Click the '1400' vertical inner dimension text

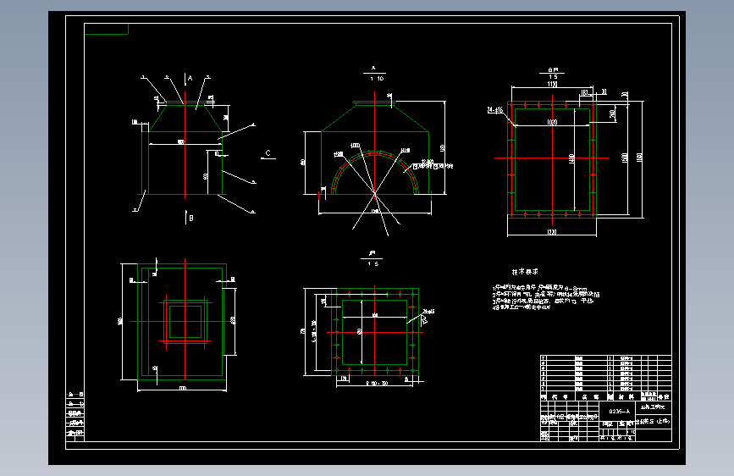(571, 158)
